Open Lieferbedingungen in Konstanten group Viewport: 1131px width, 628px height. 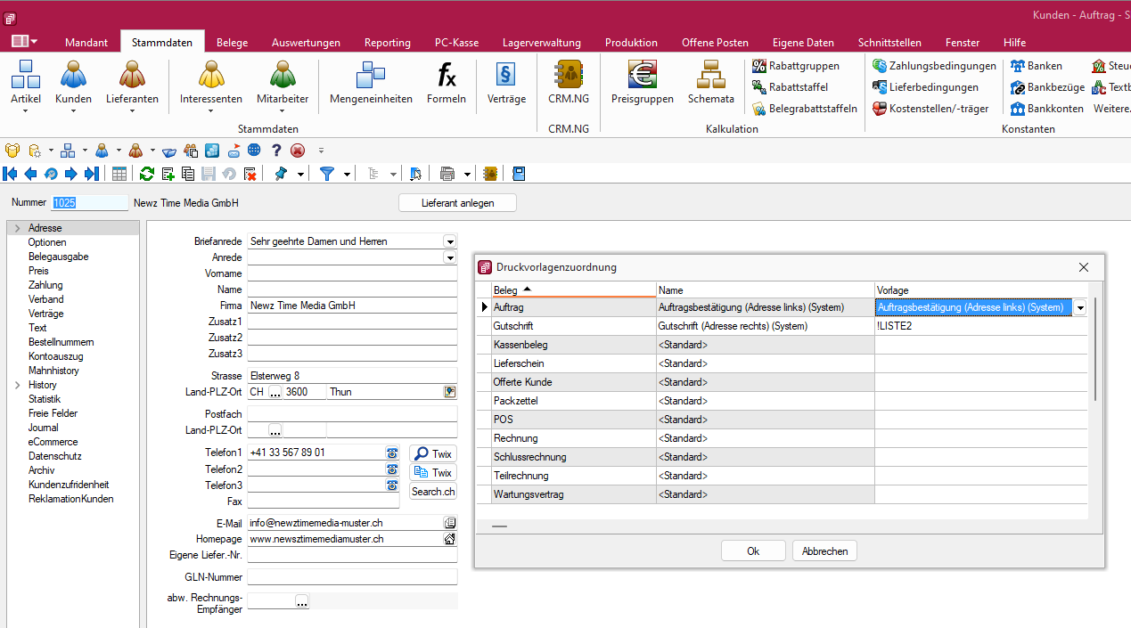[925, 87]
